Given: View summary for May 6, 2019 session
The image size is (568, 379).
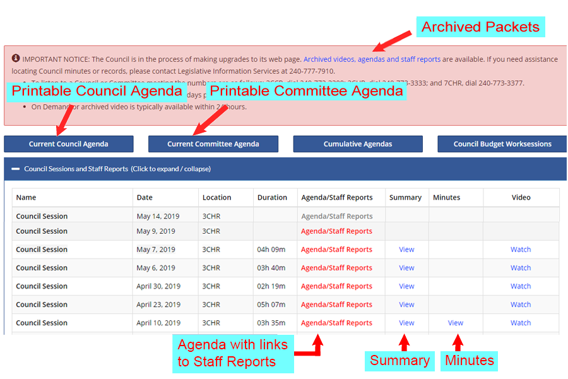Looking at the screenshot, I should 406,268.
